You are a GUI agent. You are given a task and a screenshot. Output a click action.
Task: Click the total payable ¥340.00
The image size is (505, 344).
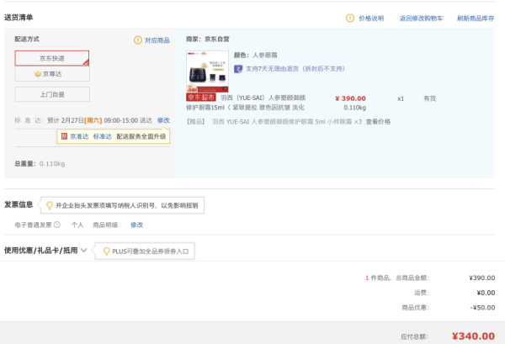click(473, 336)
